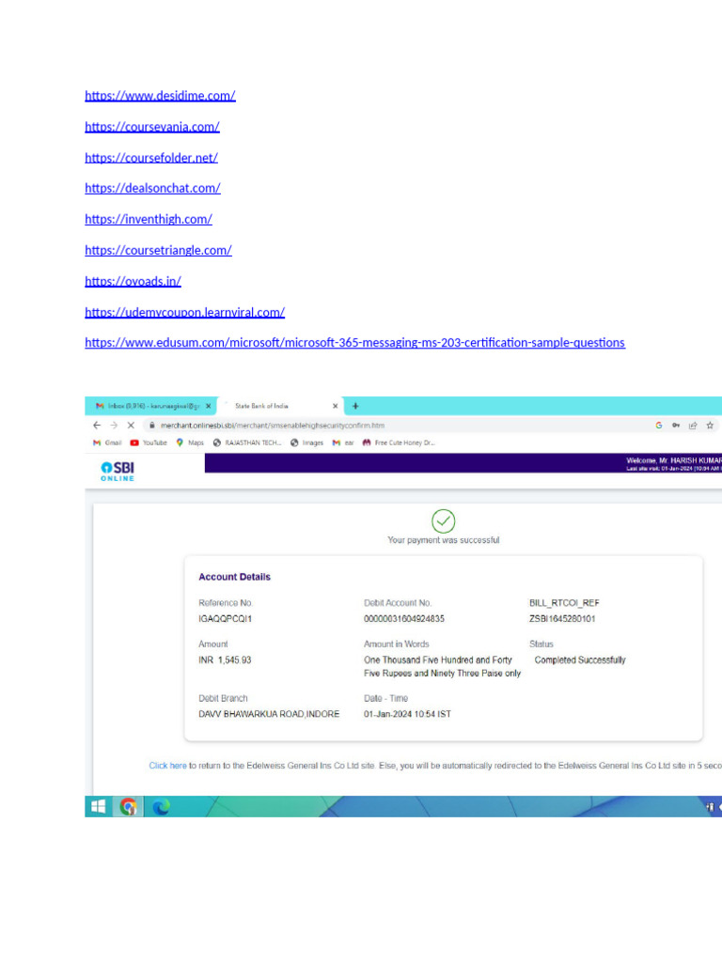Open the coursetriangle.com hyperlink
The width and height of the screenshot is (722, 962).
[158, 250]
